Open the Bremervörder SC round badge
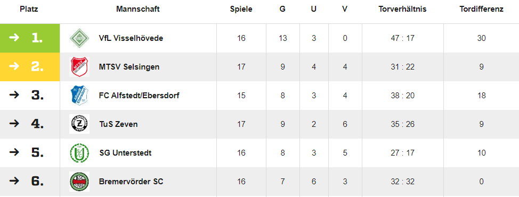Screen dimensions: 519x197 pos(79,182)
